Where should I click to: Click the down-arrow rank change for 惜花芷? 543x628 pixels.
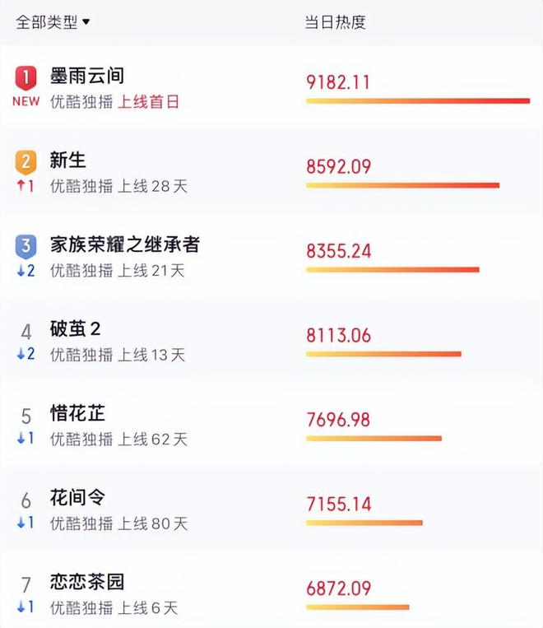(26, 439)
